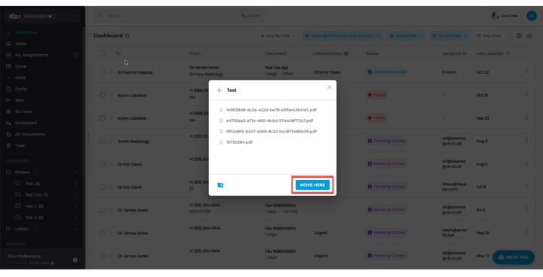Check Smith Radiology row checkbox
543x277 pixels.
[103, 141]
